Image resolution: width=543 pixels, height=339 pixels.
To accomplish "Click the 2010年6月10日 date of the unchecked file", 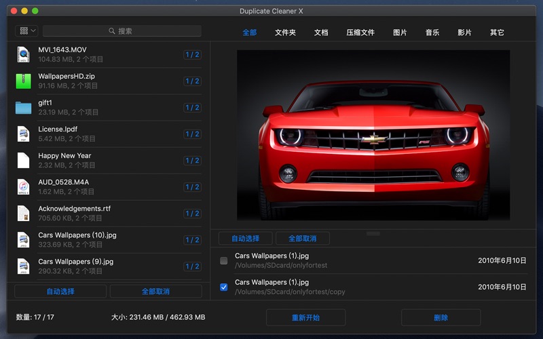I will (x=502, y=260).
